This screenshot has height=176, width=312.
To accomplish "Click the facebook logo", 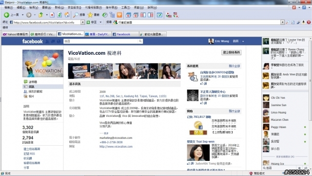I will [x=33, y=41].
